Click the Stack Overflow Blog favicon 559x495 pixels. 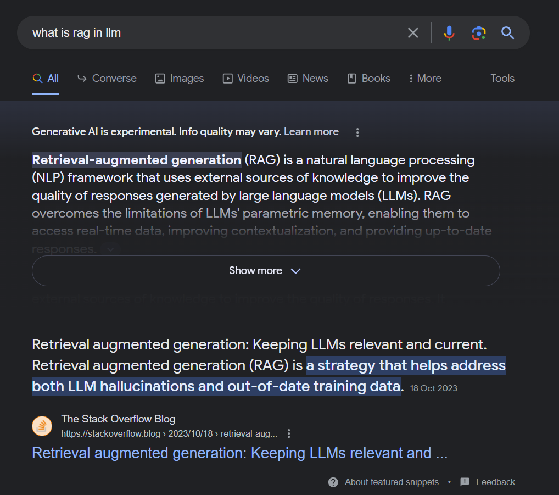42,426
